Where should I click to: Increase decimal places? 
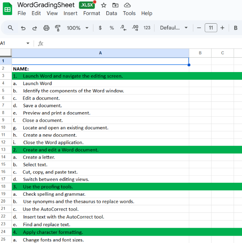click(x=135, y=28)
